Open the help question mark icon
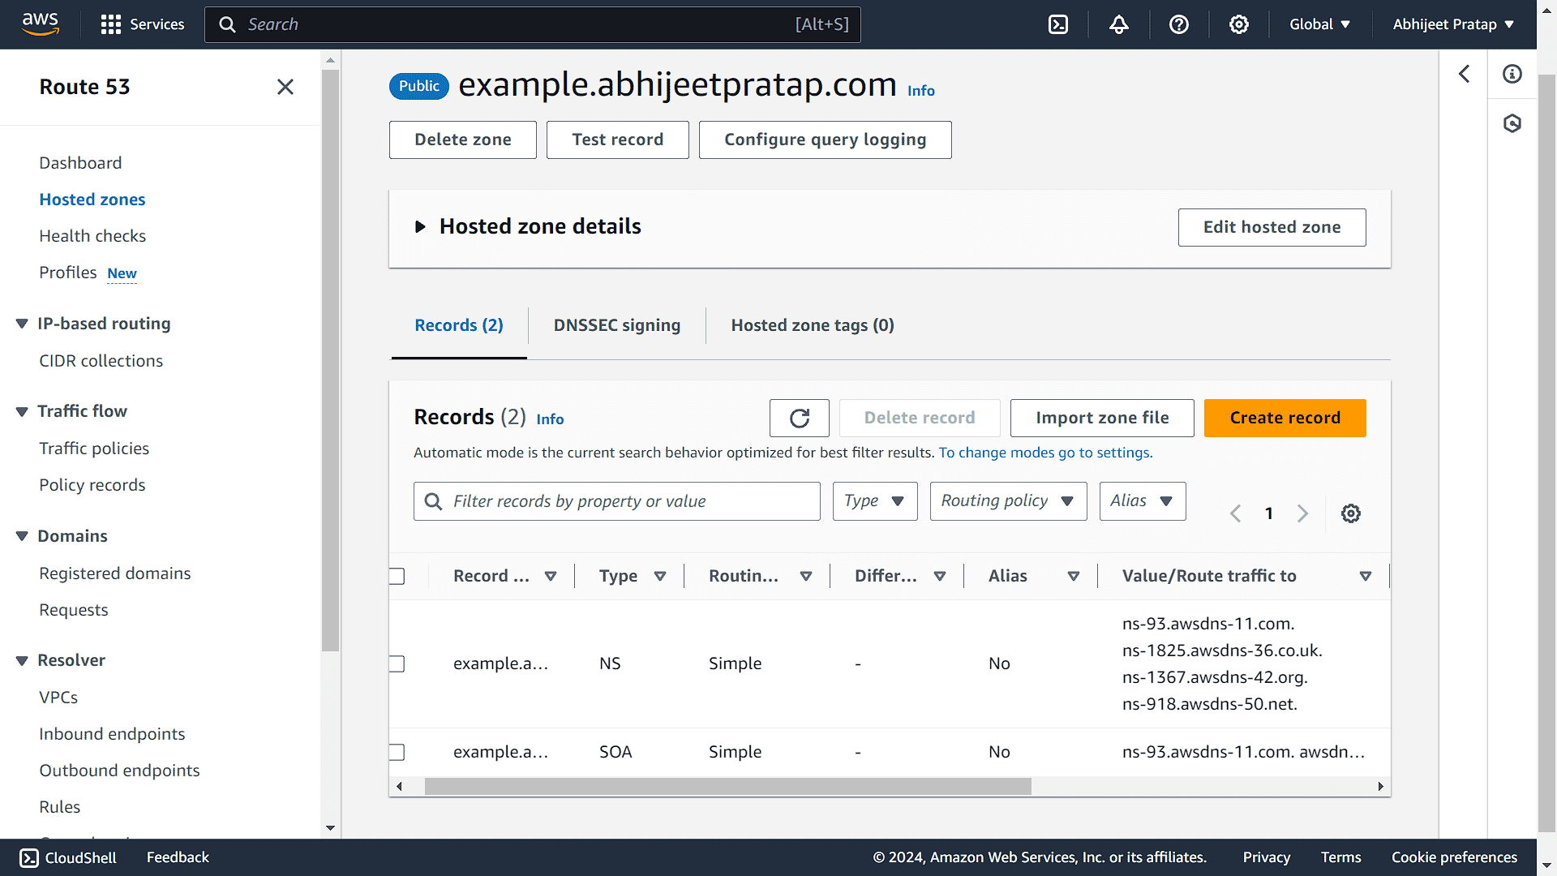Screen dimensions: 1557x876 click(x=1179, y=24)
